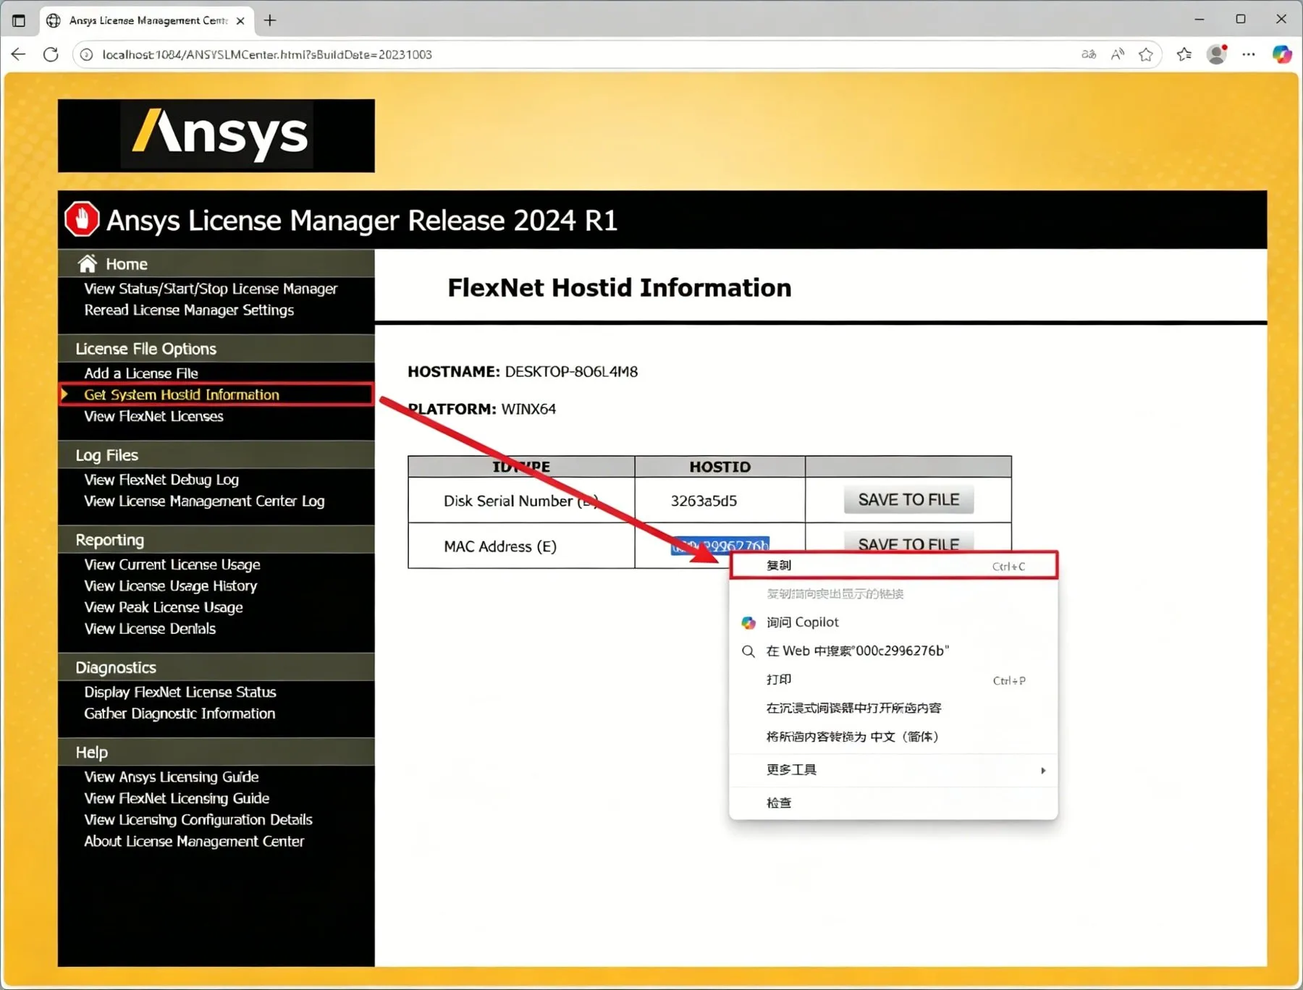The image size is (1303, 990).
Task: Open Display FlexNet License Status
Action: 180,692
